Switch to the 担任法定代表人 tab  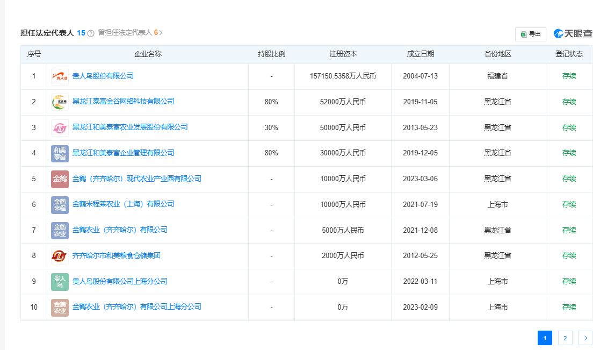pos(47,33)
